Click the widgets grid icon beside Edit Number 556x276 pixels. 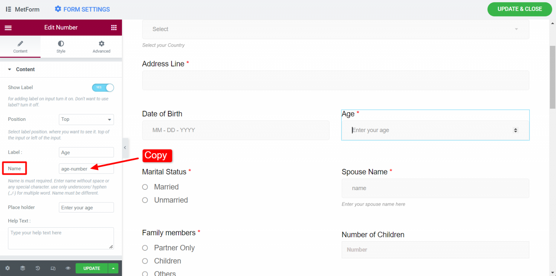tap(114, 27)
